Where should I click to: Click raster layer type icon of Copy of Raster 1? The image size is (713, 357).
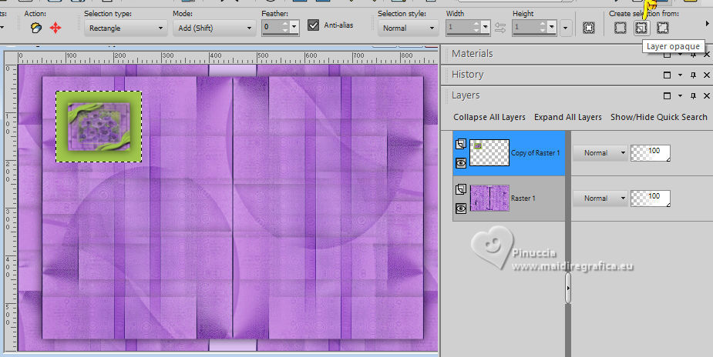(x=461, y=144)
